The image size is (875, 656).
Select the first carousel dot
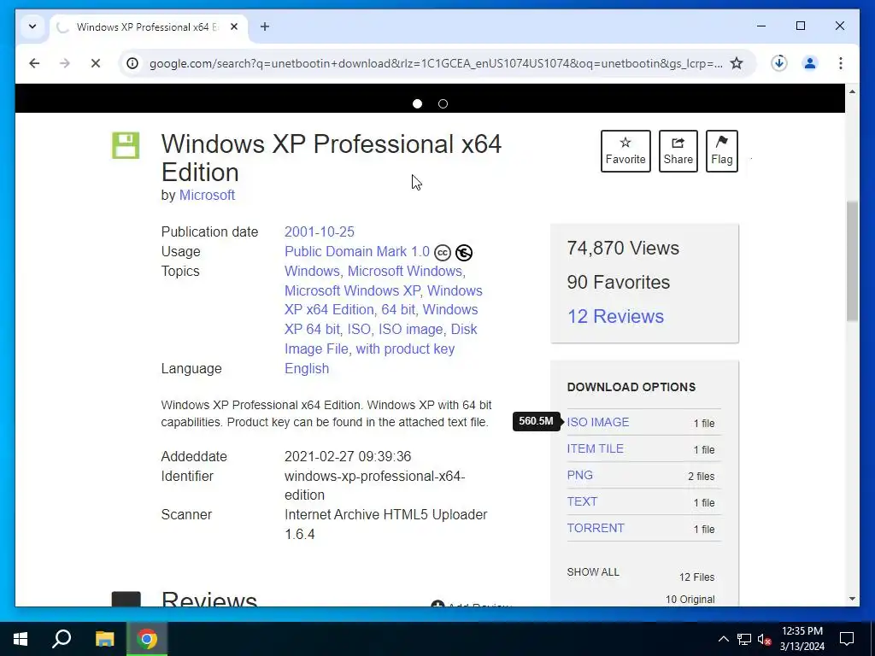(x=417, y=103)
